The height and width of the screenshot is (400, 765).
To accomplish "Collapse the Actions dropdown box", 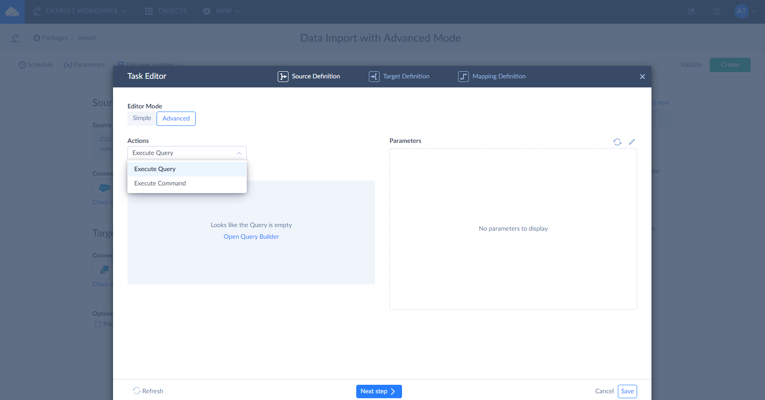I will [187, 153].
